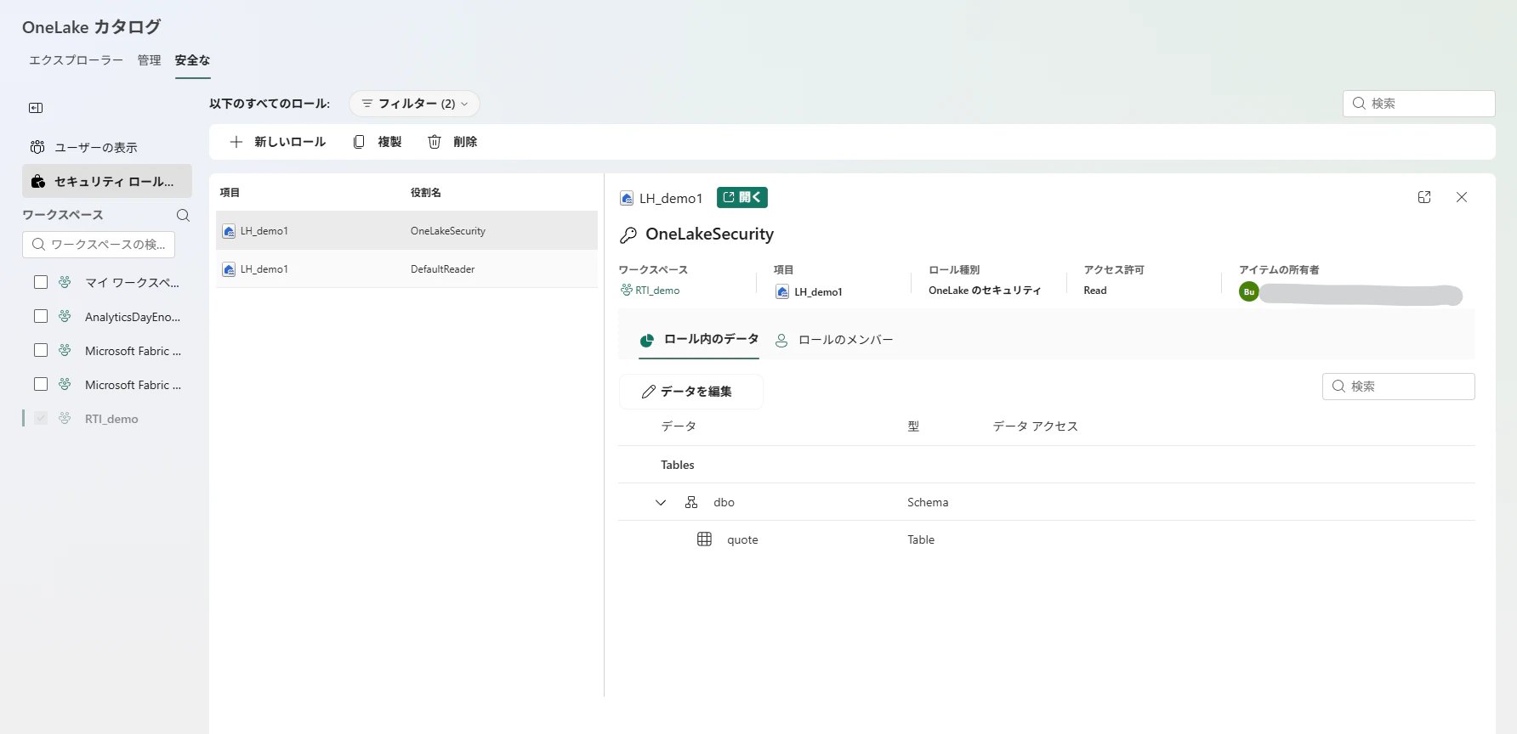The height and width of the screenshot is (734, 1517).
Task: Select the DefaultReader role row
Action: point(406,269)
